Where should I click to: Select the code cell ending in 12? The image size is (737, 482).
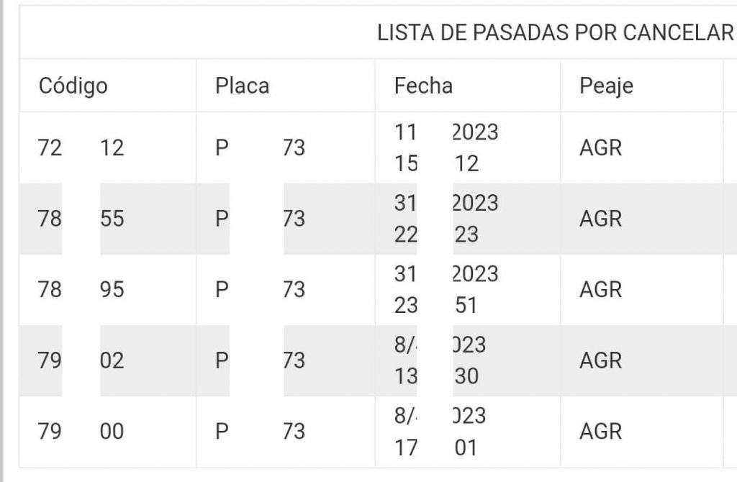click(81, 148)
